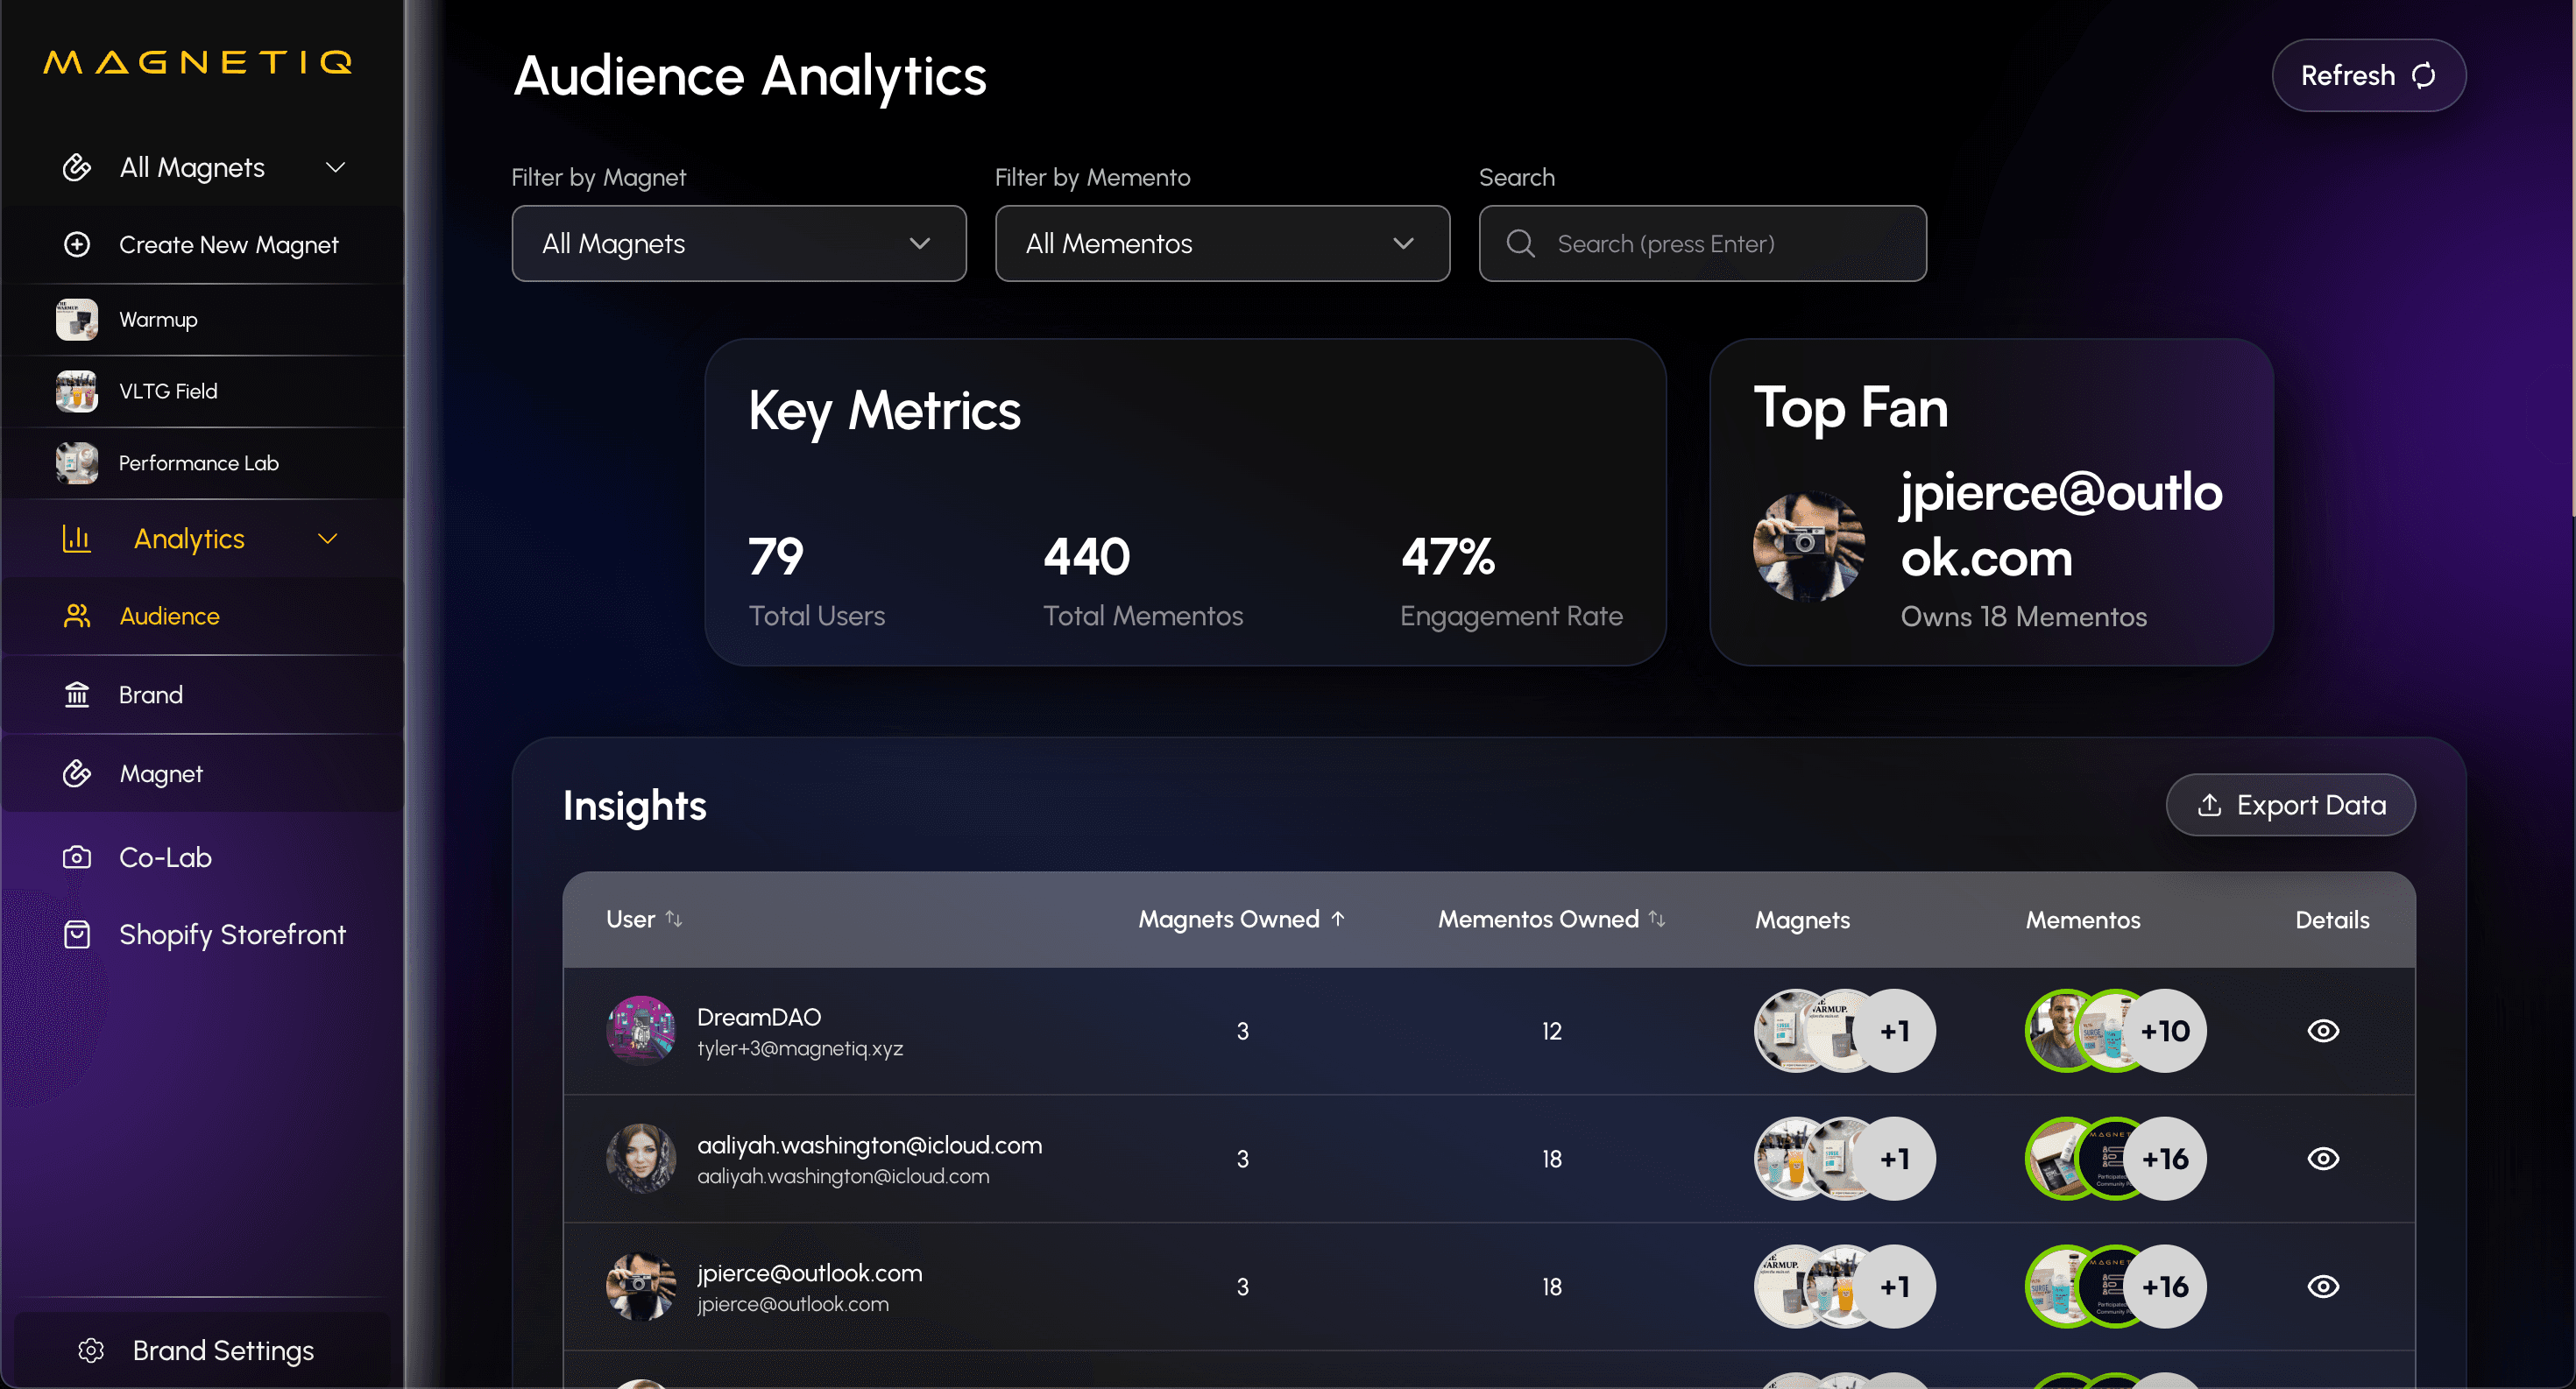2576x1389 pixels.
Task: Click the Refresh button
Action: [x=2369, y=76]
